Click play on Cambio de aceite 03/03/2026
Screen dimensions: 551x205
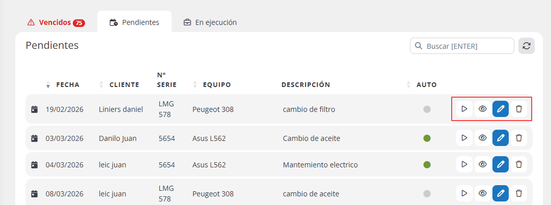click(464, 138)
